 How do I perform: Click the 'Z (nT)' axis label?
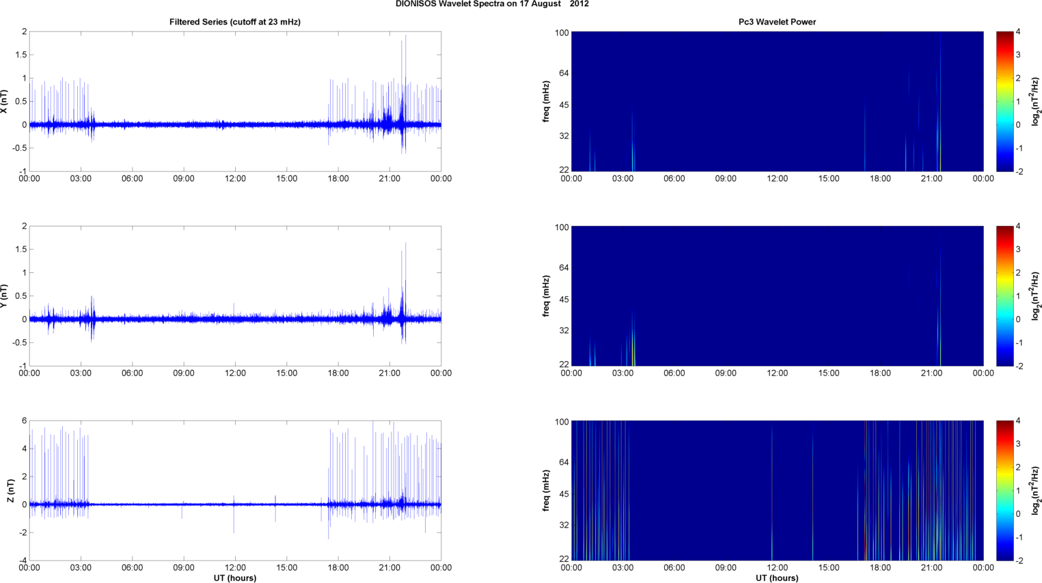[x=10, y=490]
